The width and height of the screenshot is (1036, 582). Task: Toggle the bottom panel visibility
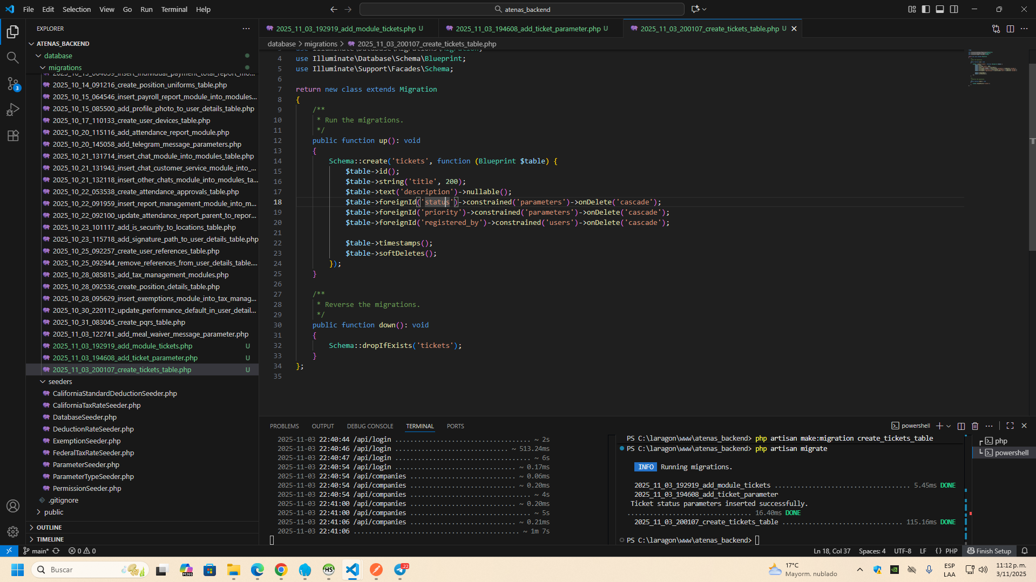(x=940, y=9)
